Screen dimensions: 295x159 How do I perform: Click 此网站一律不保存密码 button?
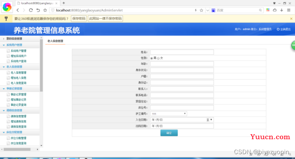105,18
